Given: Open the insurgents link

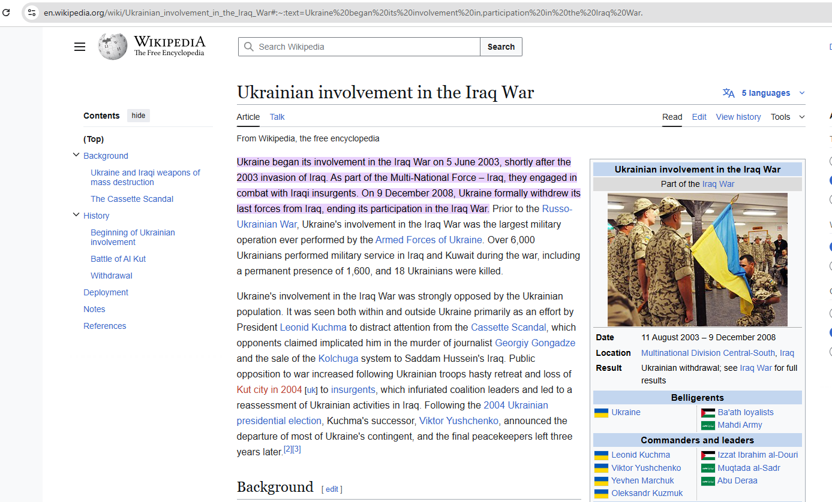Looking at the screenshot, I should pyautogui.click(x=353, y=389).
